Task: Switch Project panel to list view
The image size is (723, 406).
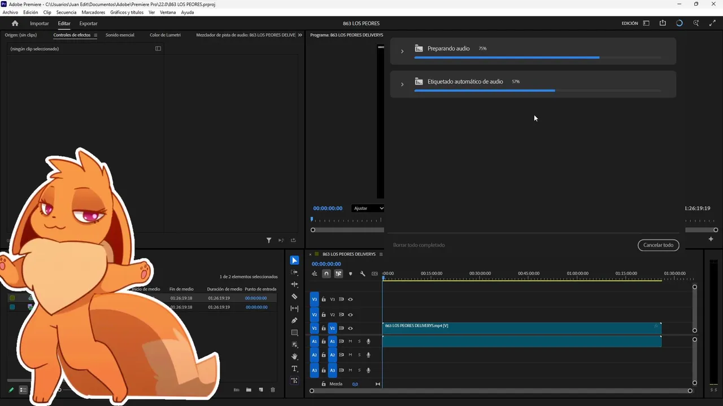Action: point(23,390)
